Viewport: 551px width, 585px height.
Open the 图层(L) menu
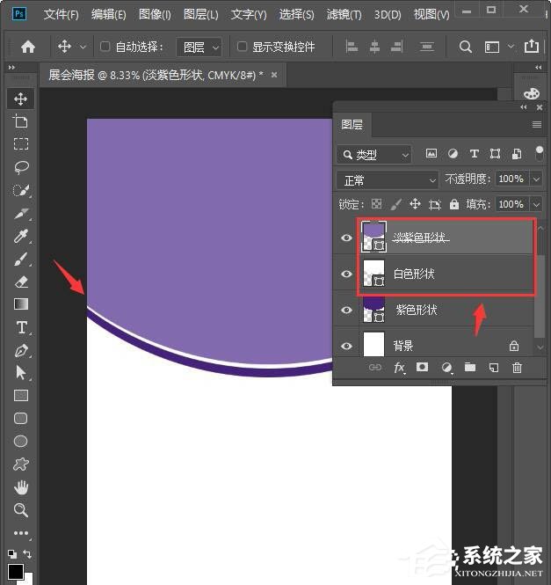pyautogui.click(x=201, y=15)
